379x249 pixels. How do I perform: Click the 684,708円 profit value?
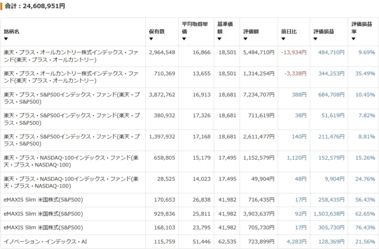[x=331, y=94]
